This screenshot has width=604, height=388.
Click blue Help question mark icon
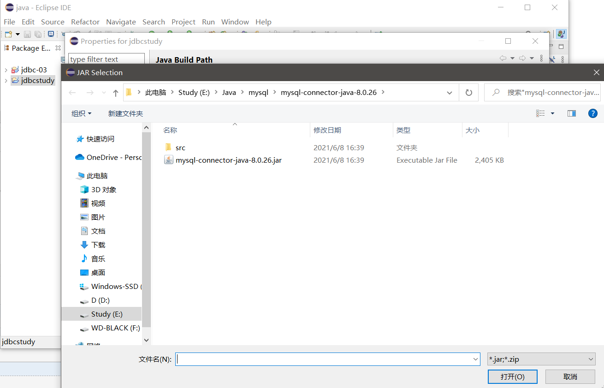click(x=593, y=113)
